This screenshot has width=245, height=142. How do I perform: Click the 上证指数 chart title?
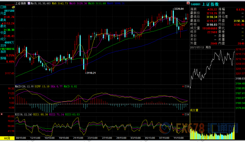click(20, 3)
